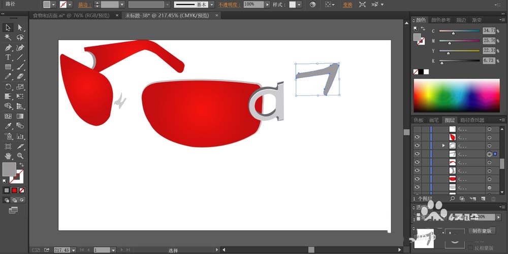Viewport: 508px width, 254px height.
Task: Click the 217.45 zoom field in status bar
Action: (61, 250)
